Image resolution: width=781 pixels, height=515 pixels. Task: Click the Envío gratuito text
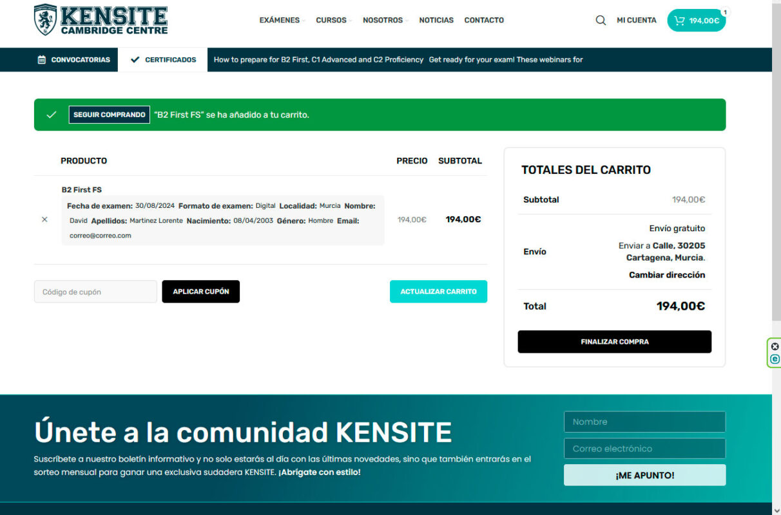point(677,229)
